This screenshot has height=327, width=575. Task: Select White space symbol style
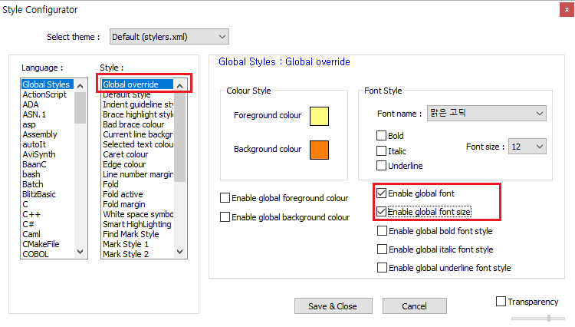[x=137, y=214]
